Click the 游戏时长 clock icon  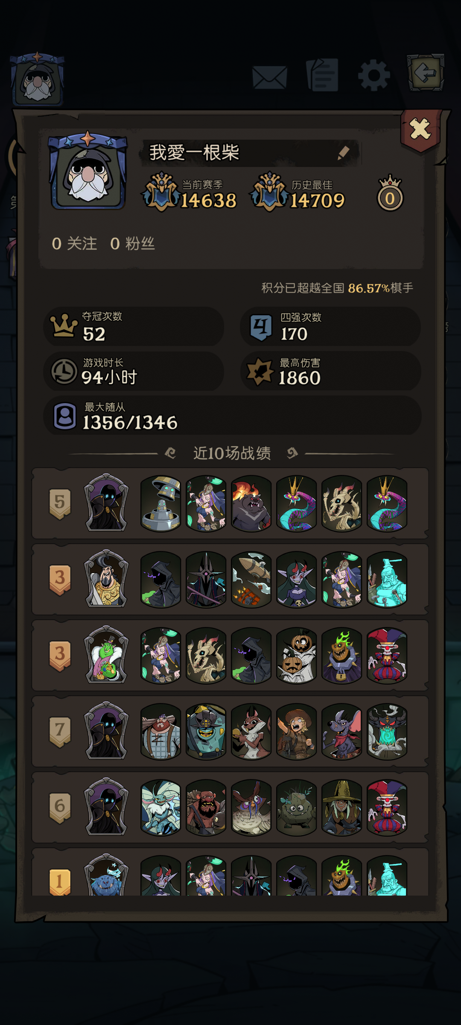(64, 371)
